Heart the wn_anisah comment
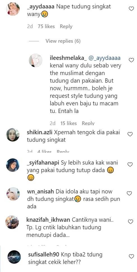Screen dimensions: 137x272 click(129, 193)
